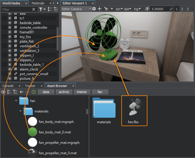The image size is (195, 158).
Task: Select the fan.fbx asset thumbnail
Action: (134, 110)
